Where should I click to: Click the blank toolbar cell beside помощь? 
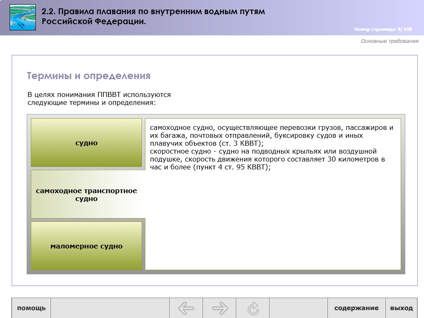tap(110, 308)
